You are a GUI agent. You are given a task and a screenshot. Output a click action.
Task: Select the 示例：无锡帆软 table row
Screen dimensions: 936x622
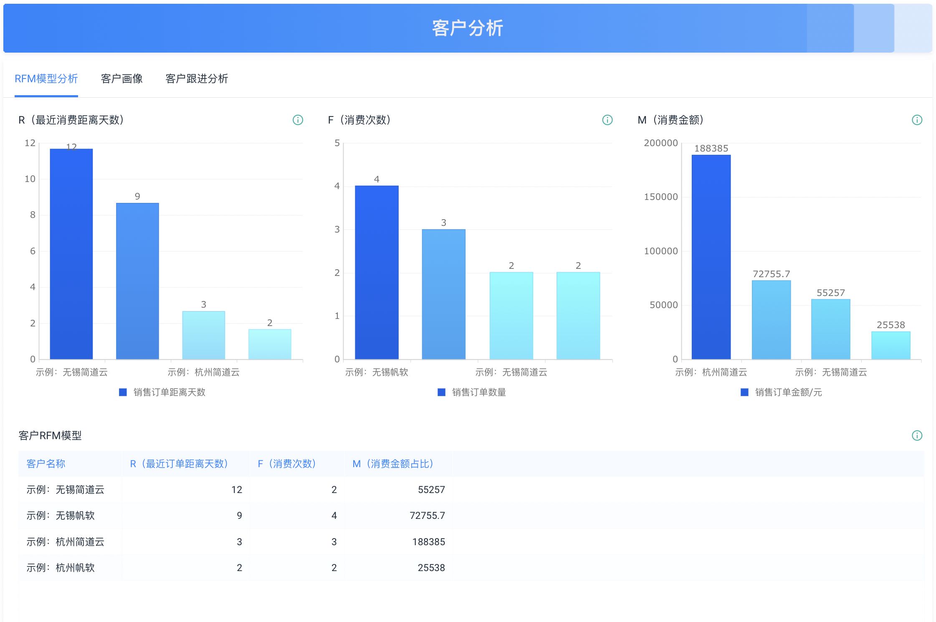[125, 516]
